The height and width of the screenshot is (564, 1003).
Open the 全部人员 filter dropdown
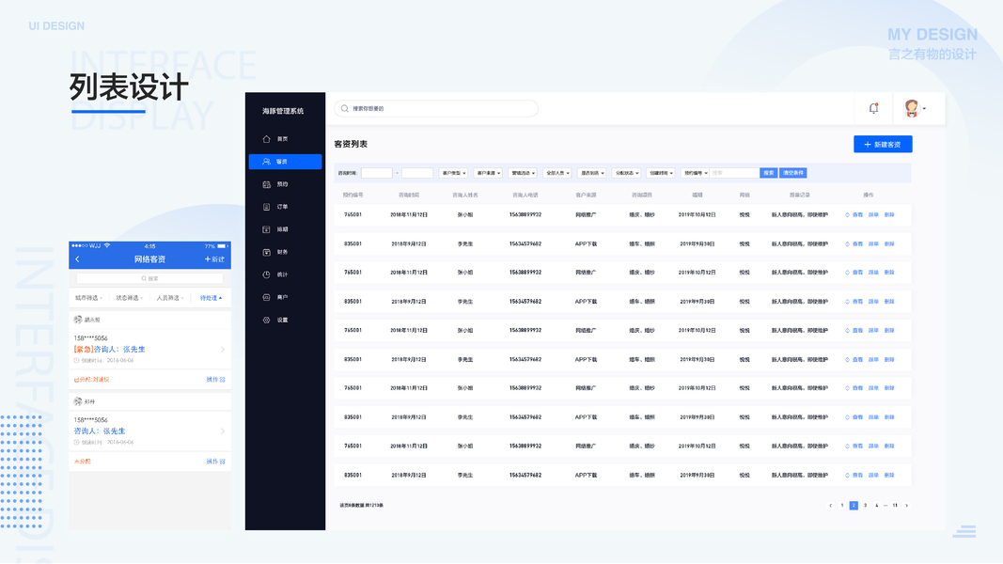[557, 173]
